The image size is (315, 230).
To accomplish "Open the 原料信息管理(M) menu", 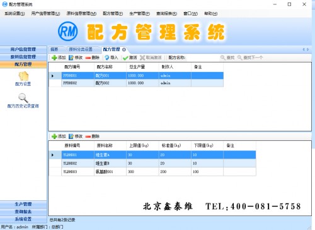I will coord(81,14).
